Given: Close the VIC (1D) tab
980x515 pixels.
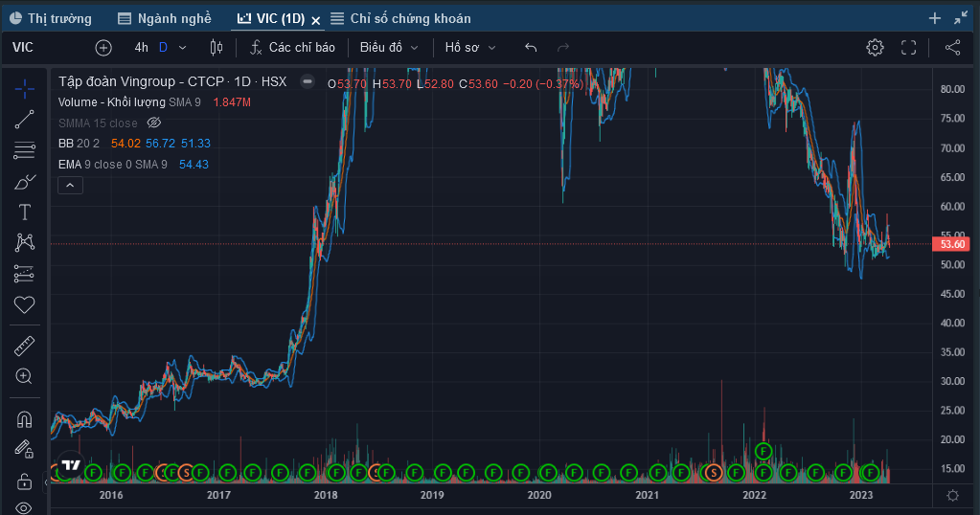Looking at the screenshot, I should point(316,21).
